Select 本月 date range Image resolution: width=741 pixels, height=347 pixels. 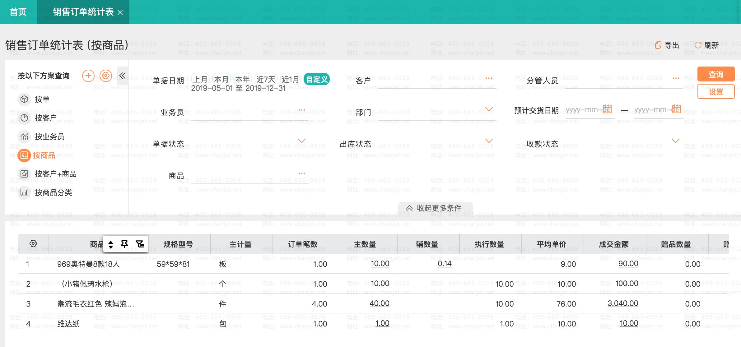pyautogui.click(x=221, y=79)
